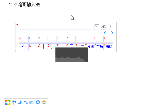This screenshot has width=142, height=108.
Task: Click the P key on soft keyboard
Action: point(108,39)
